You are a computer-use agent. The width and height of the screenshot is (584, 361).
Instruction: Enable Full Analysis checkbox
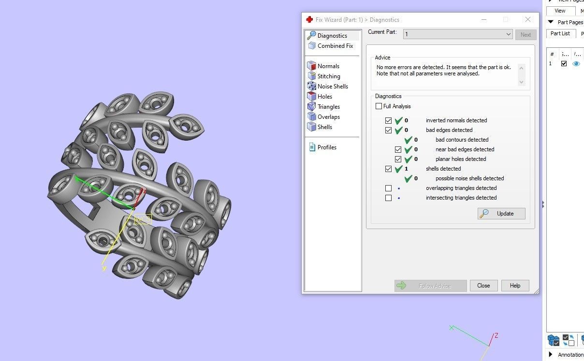379,106
